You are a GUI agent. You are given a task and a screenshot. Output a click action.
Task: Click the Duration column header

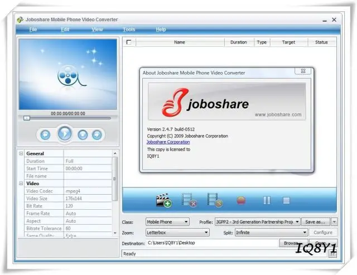[x=239, y=42]
